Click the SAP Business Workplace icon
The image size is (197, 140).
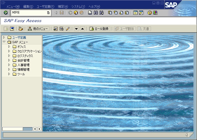pyautogui.click(x=21, y=29)
